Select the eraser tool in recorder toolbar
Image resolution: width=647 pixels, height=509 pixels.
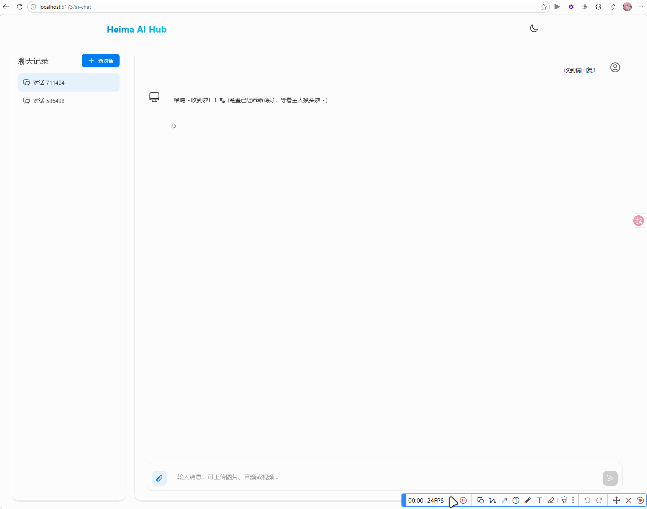[551, 500]
